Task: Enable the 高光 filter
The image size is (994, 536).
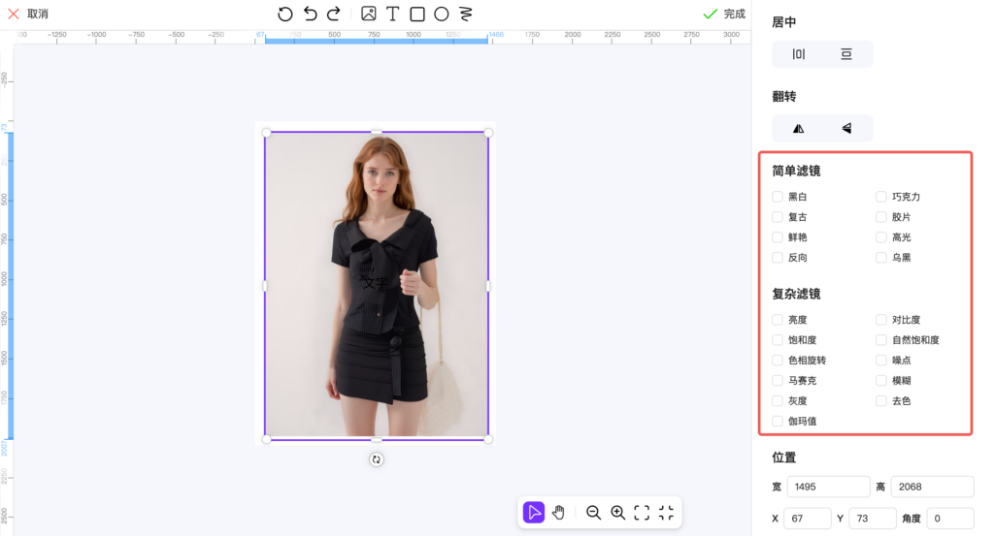Action: [x=881, y=237]
